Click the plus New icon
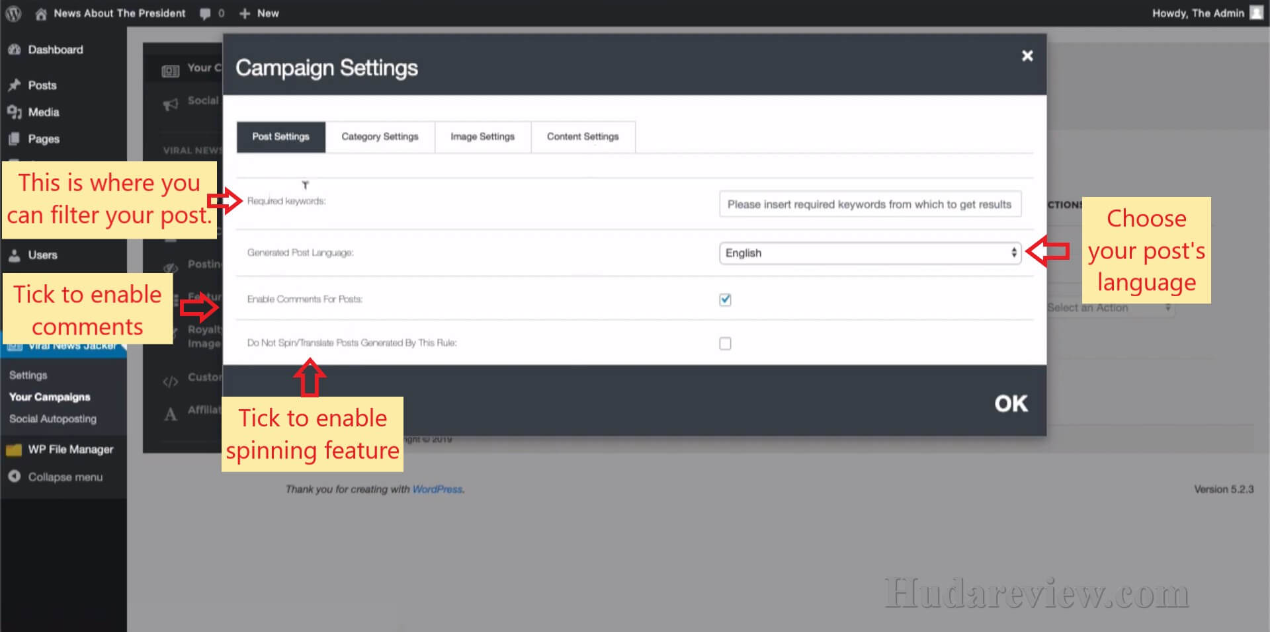 pos(245,13)
